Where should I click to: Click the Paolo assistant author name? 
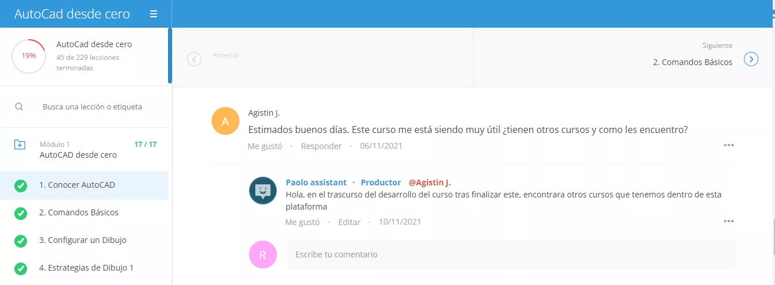[316, 183]
